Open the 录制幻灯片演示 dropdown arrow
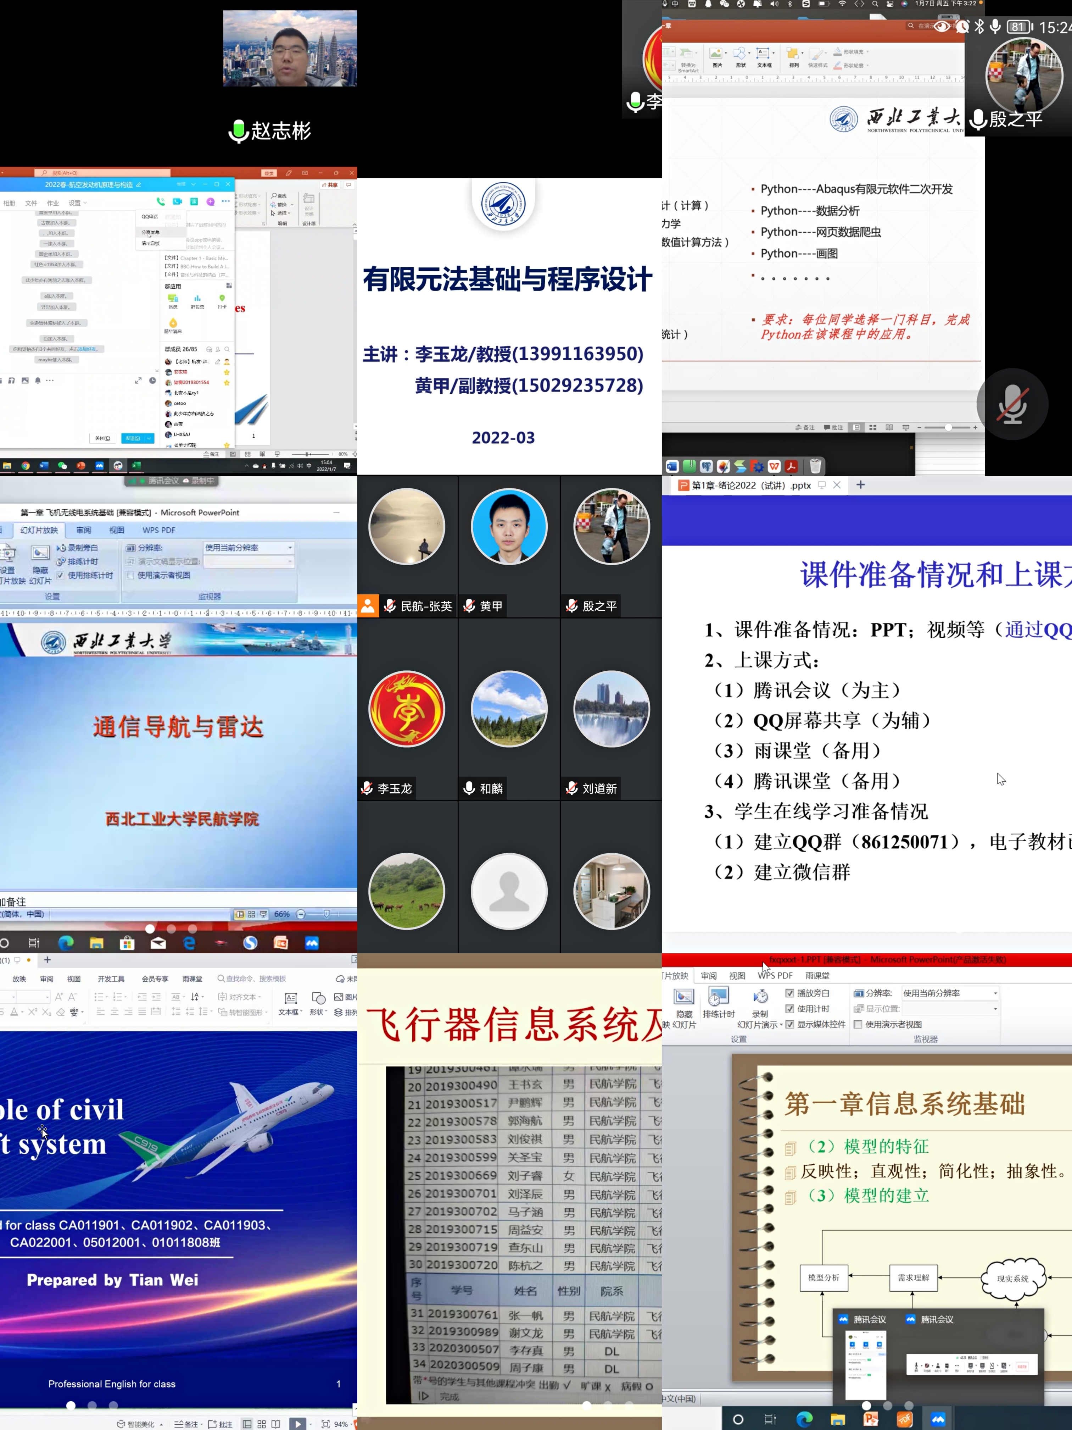This screenshot has width=1072, height=1430. pyautogui.click(x=781, y=1025)
